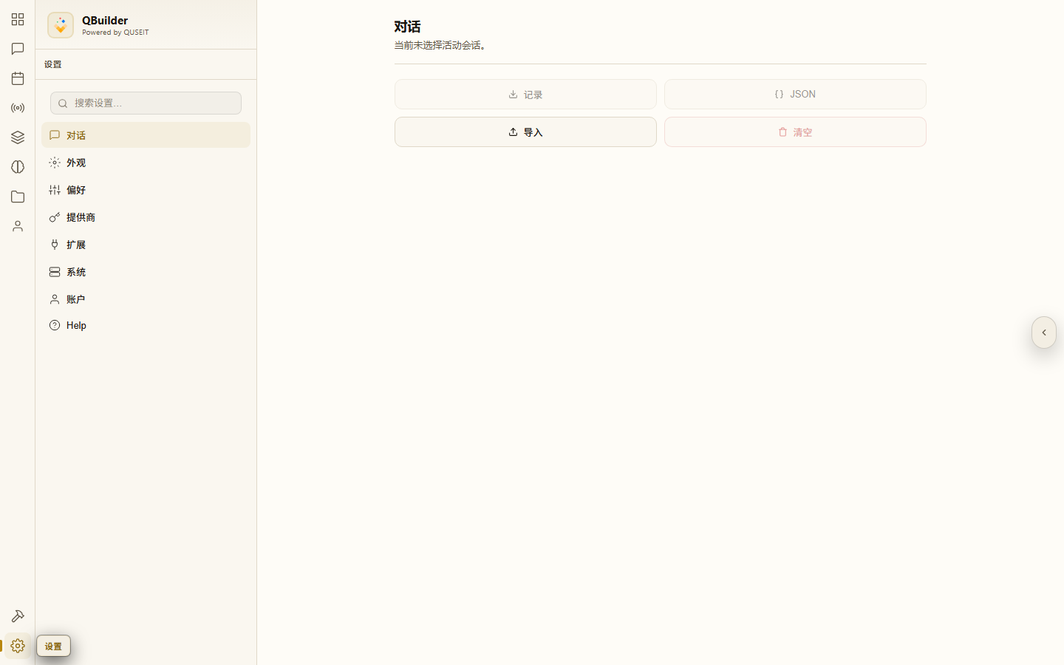Image resolution: width=1064 pixels, height=665 pixels.
Task: Open the 扩展 settings category
Action: click(146, 245)
